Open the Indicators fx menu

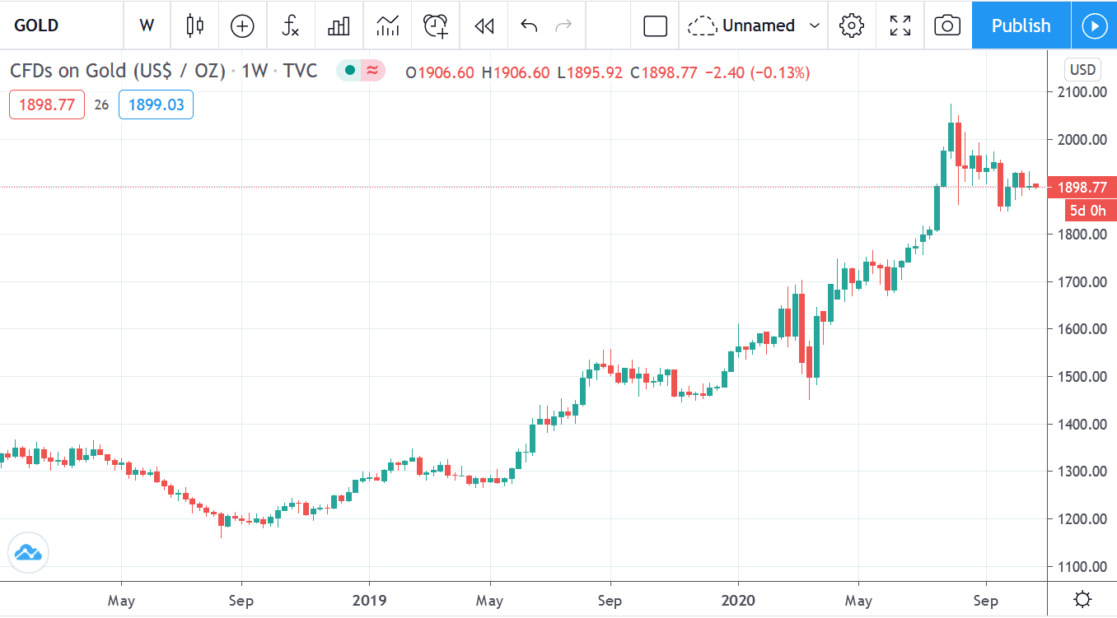click(290, 26)
